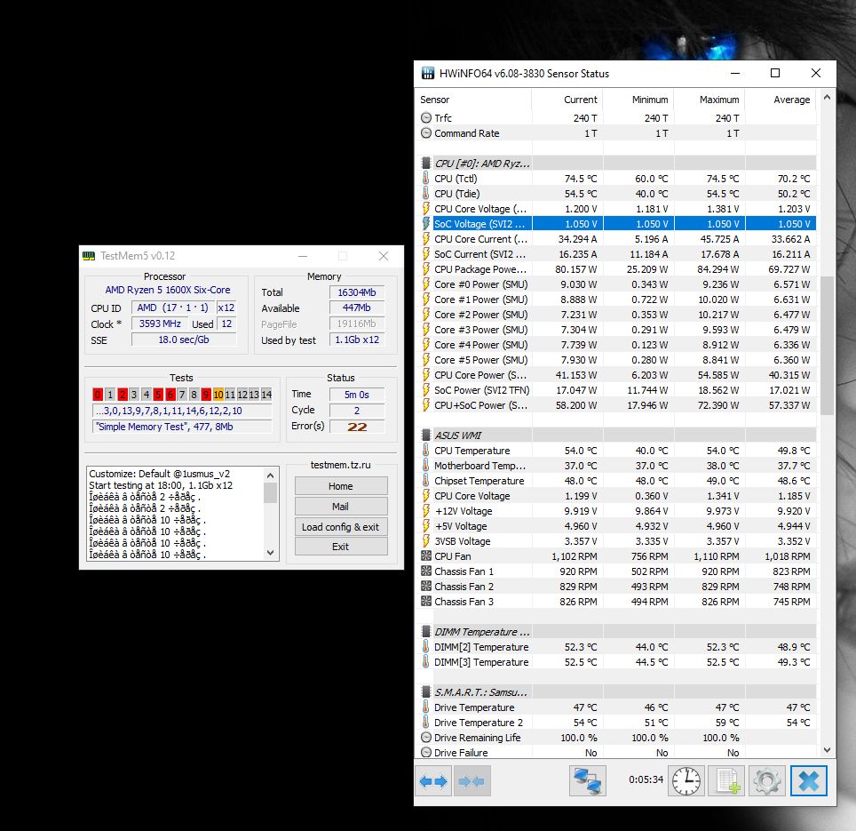Click the HWiNFO expand-columns arrows icon
Viewport: 856px width, 831px height.
click(433, 781)
